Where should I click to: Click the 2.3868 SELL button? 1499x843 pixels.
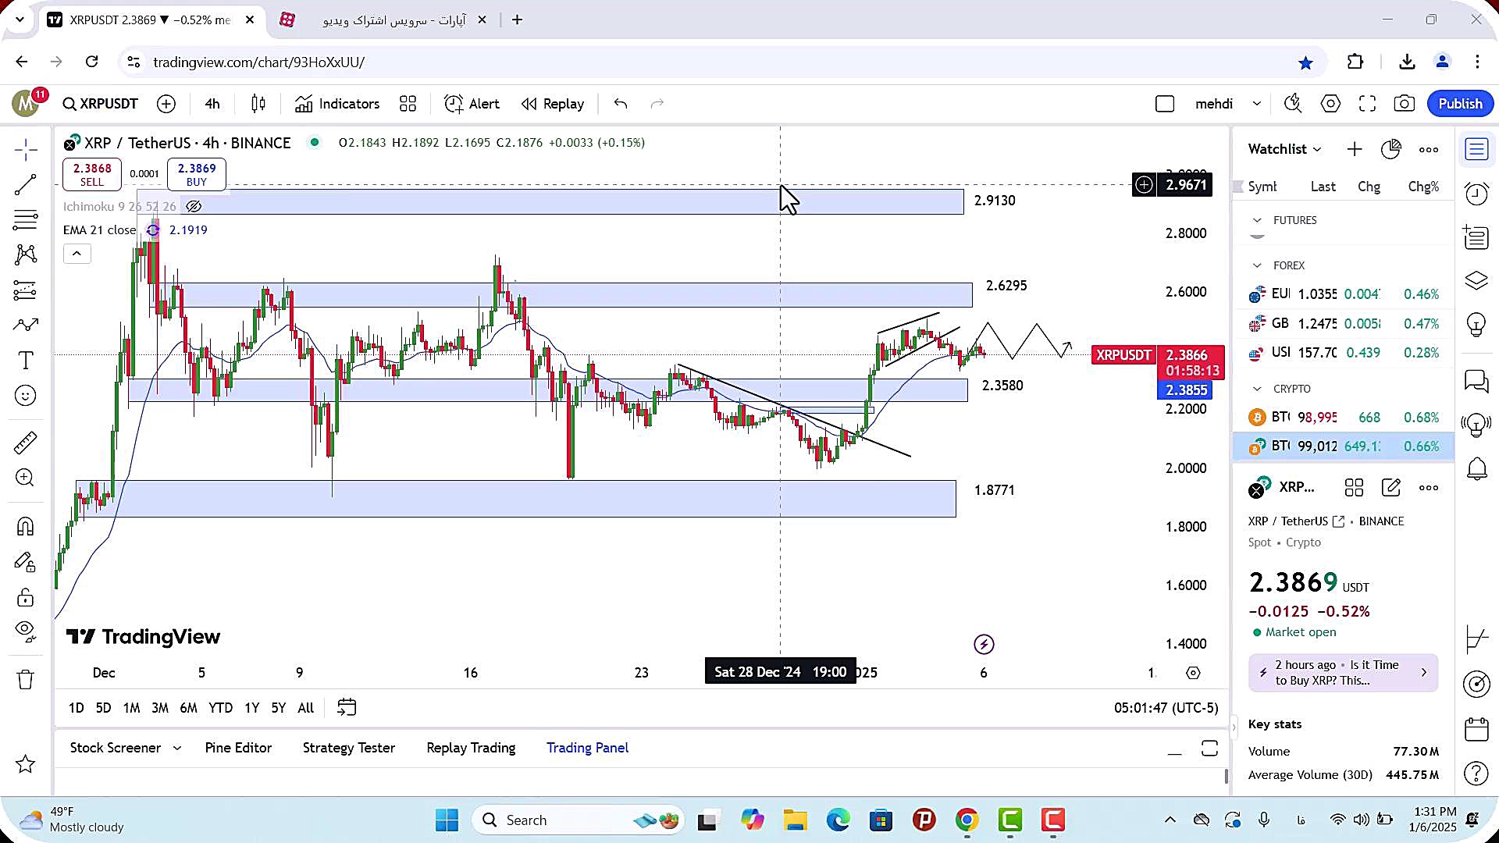(92, 174)
